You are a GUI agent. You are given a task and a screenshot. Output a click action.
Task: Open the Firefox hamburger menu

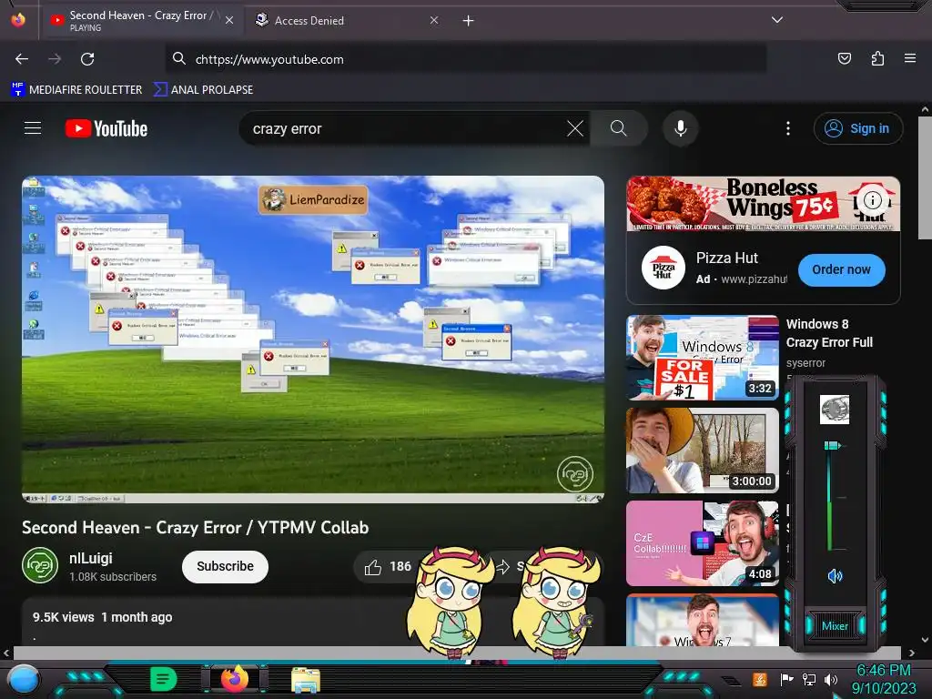(909, 58)
